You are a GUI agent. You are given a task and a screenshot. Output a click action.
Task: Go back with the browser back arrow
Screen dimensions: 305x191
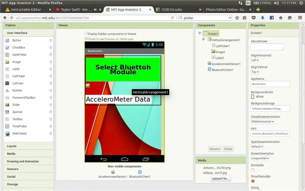pyautogui.click(x=5, y=18)
